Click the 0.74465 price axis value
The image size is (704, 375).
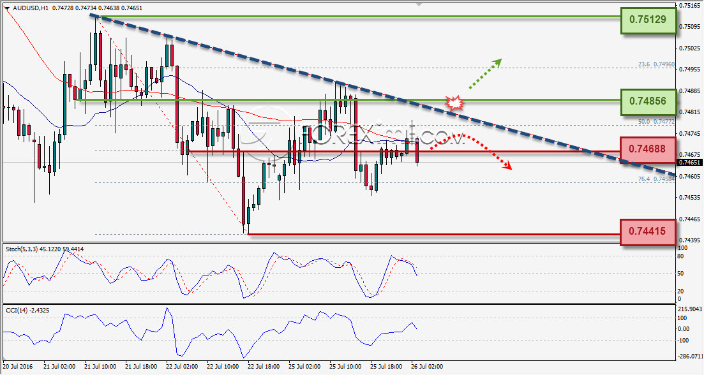[x=691, y=219]
